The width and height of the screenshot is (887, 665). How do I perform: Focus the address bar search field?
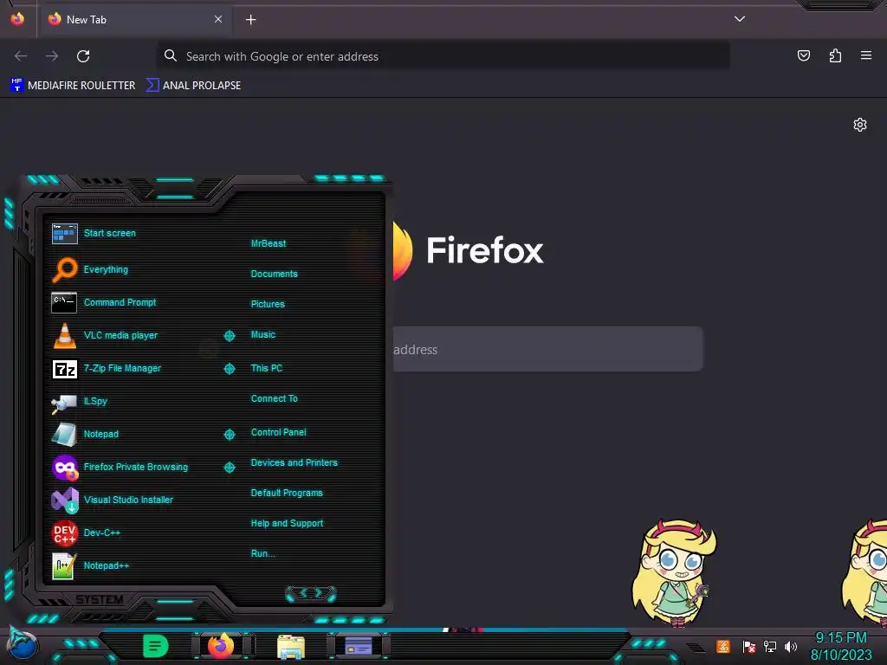coord(443,56)
